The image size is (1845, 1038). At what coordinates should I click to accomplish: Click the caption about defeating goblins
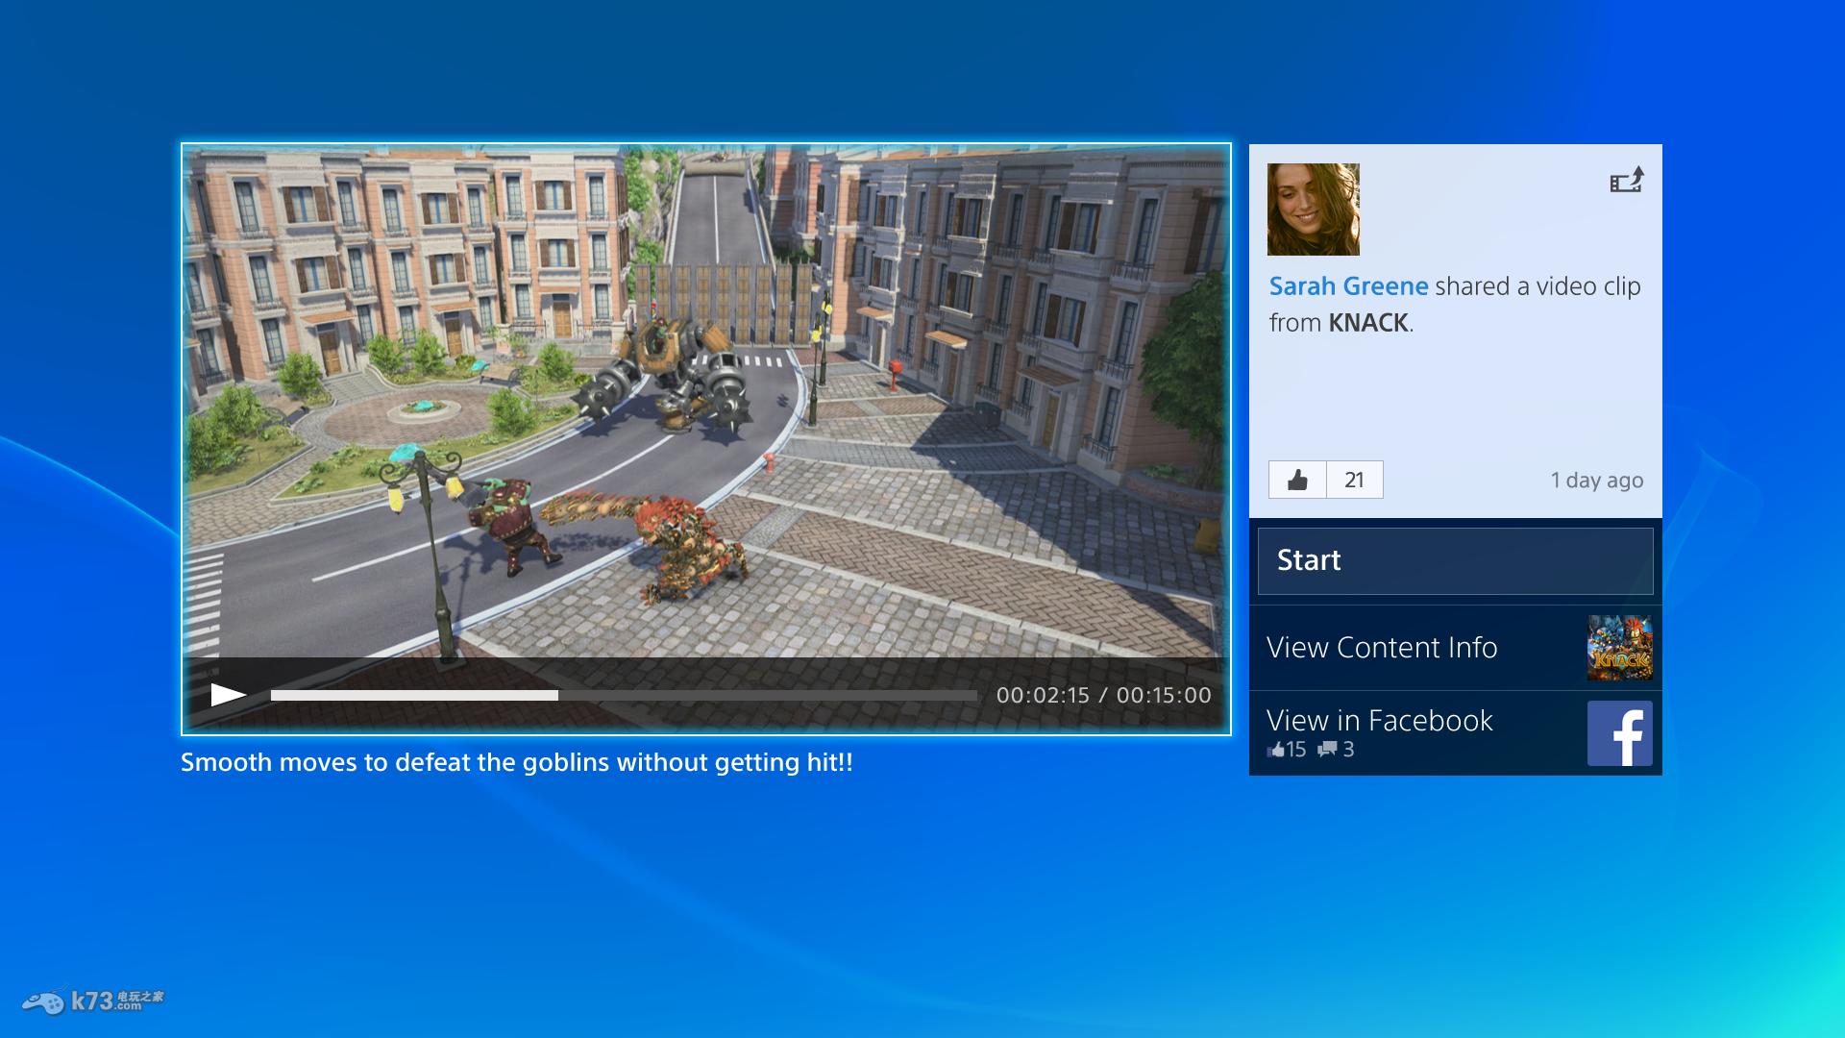click(516, 763)
